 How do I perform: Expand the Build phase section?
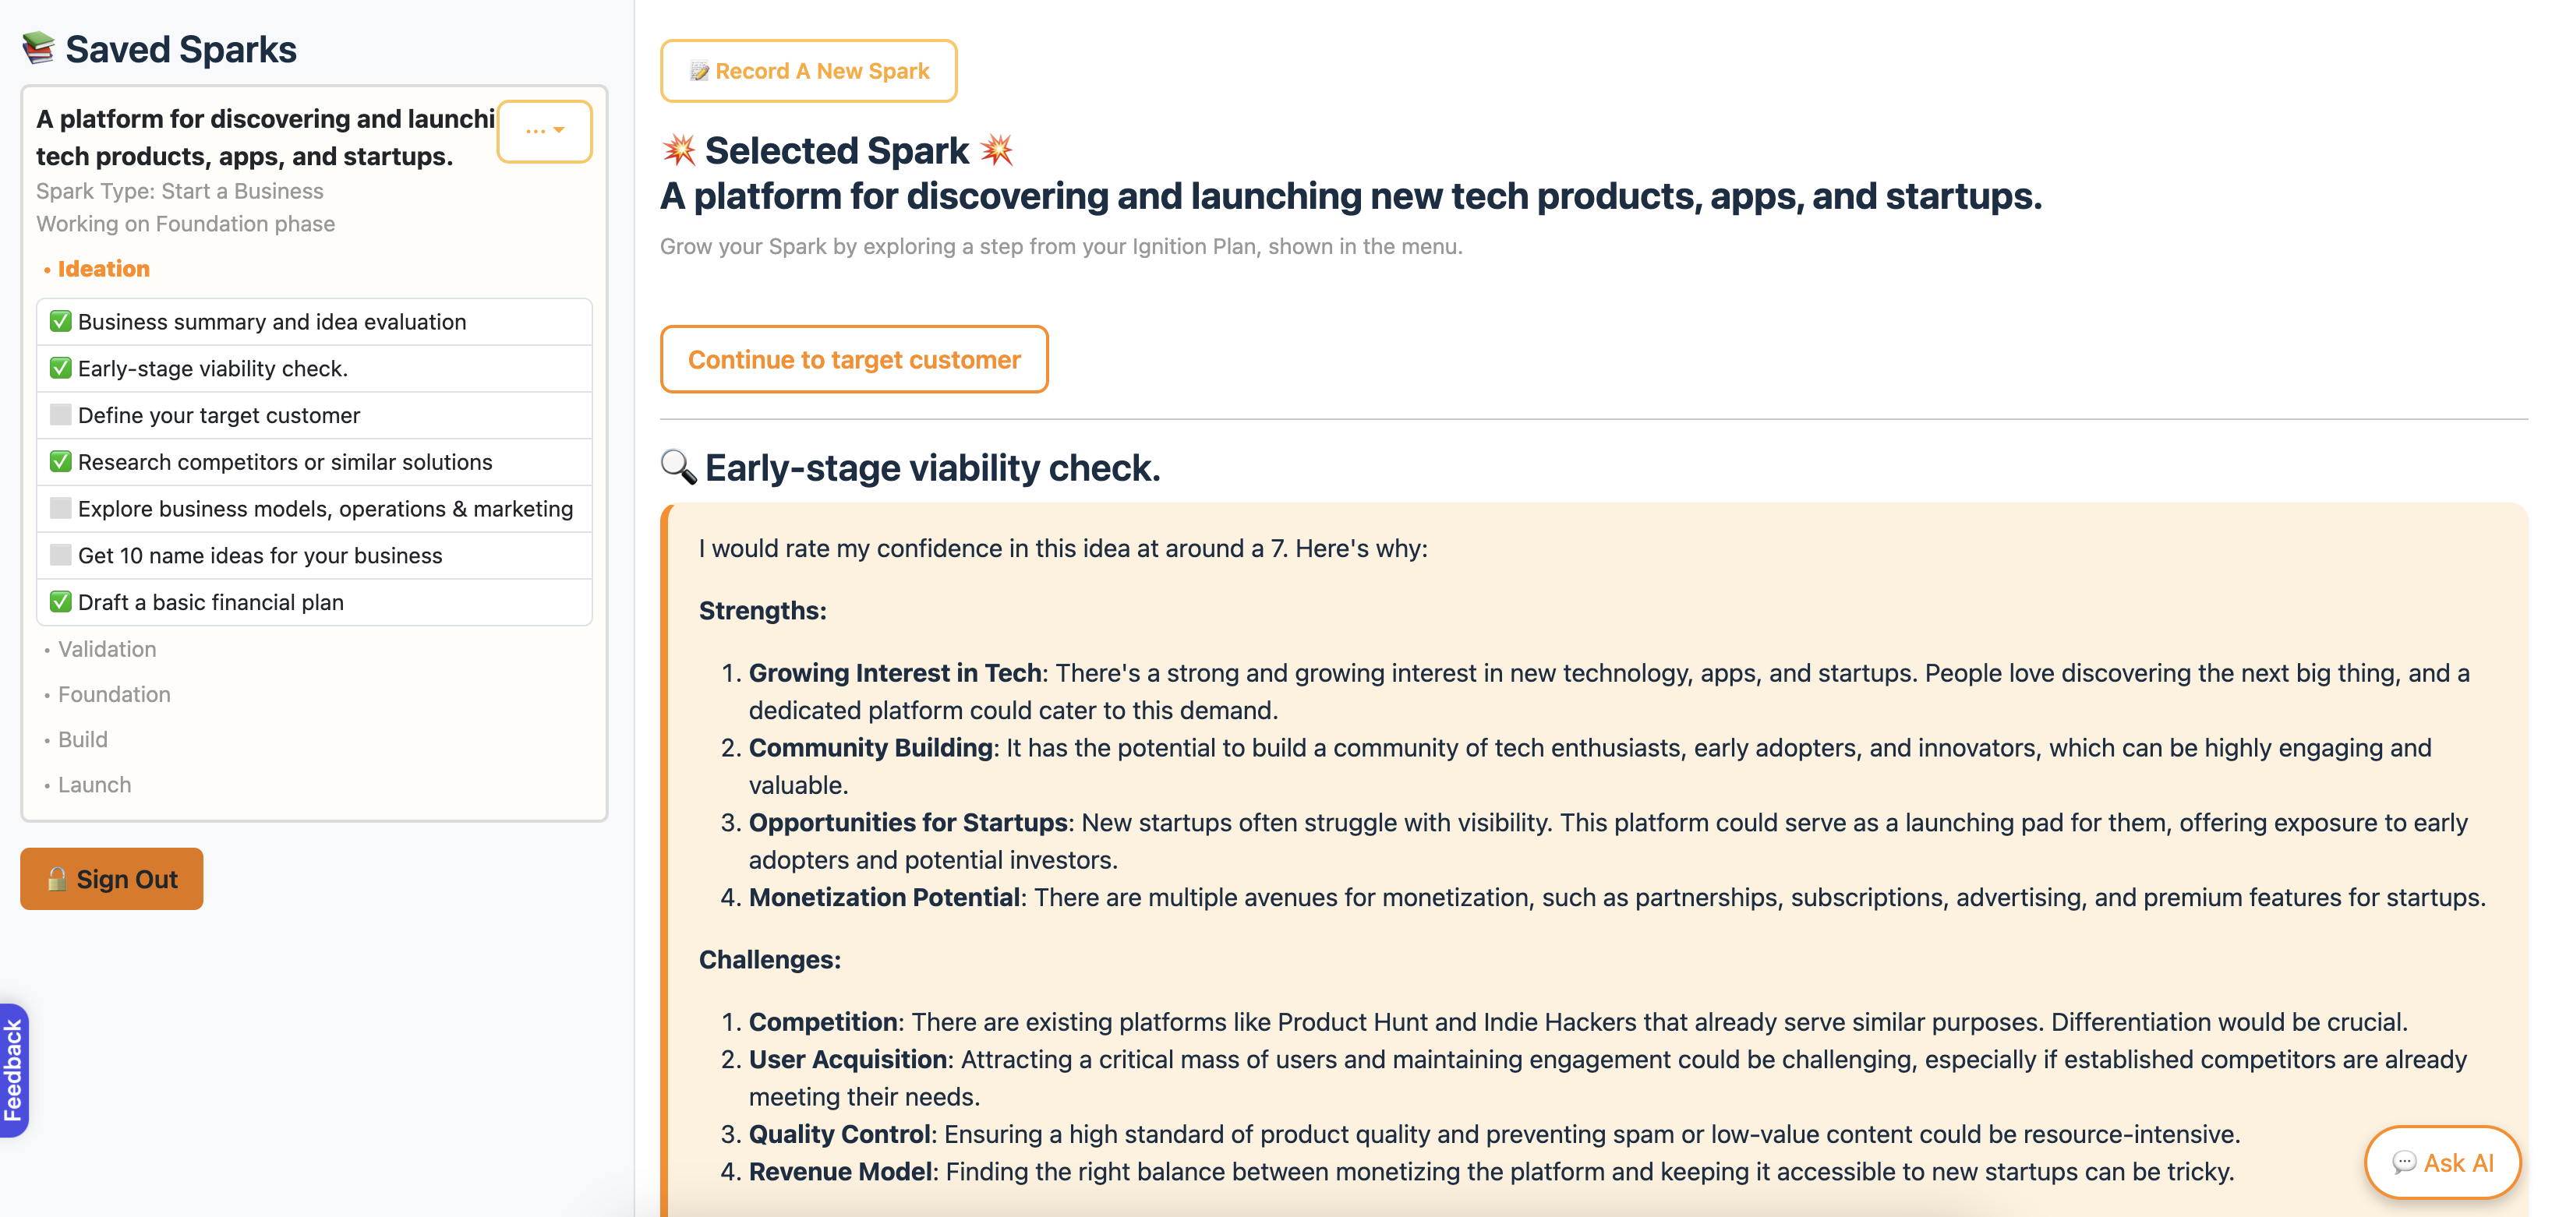pos(82,739)
